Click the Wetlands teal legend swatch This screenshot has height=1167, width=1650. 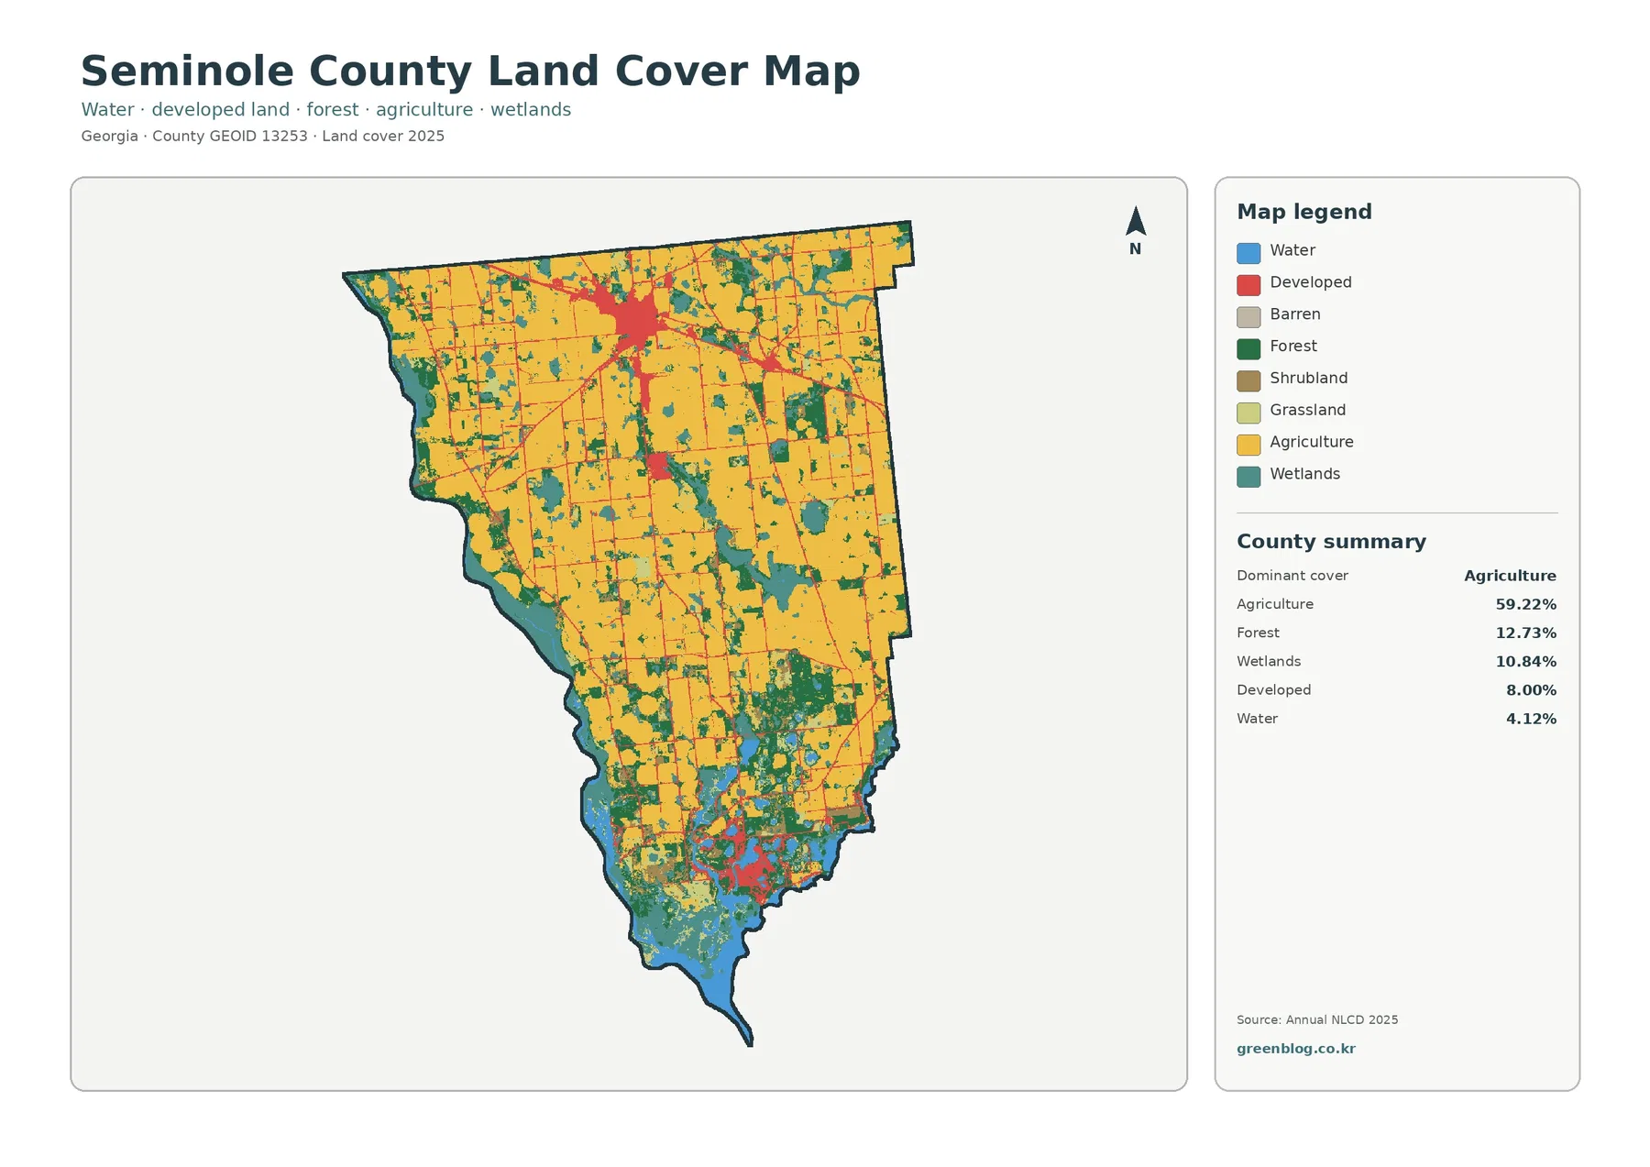pyautogui.click(x=1248, y=477)
